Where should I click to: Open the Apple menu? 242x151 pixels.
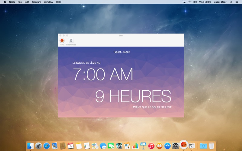(x=5, y=2)
